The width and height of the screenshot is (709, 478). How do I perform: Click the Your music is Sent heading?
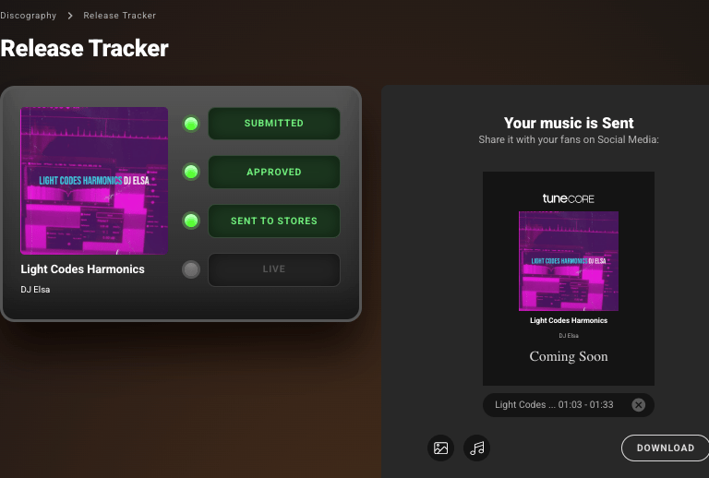click(x=569, y=123)
